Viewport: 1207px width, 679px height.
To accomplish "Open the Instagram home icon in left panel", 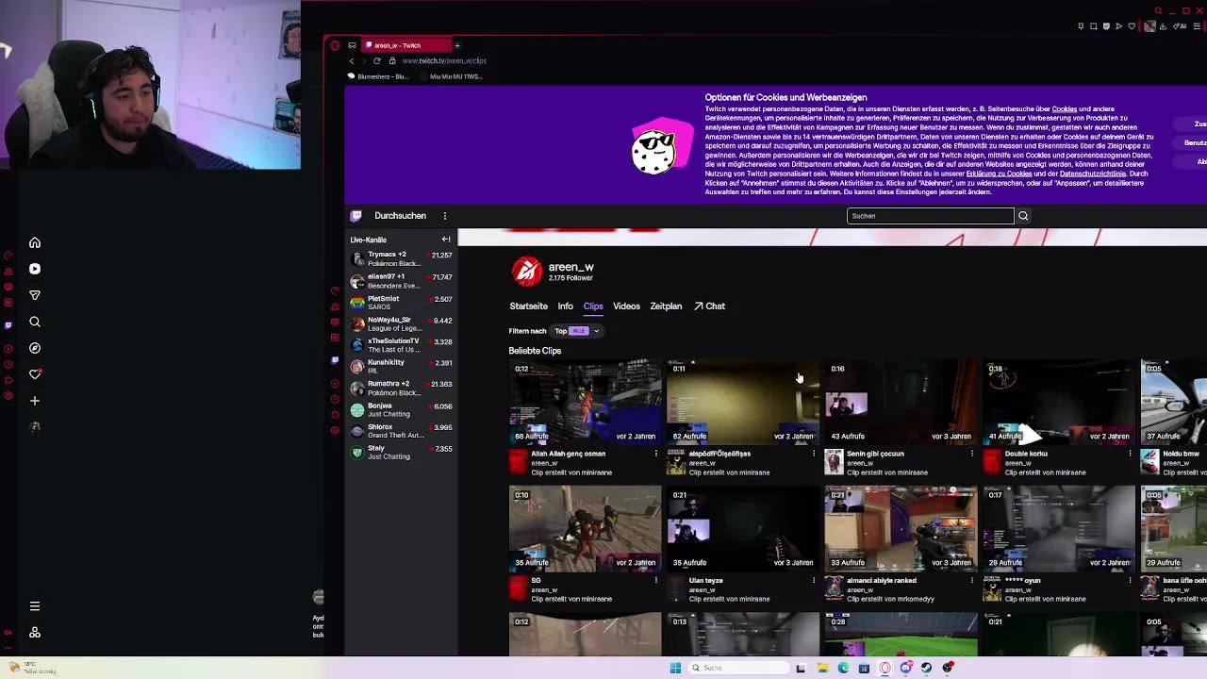I will pyautogui.click(x=35, y=242).
